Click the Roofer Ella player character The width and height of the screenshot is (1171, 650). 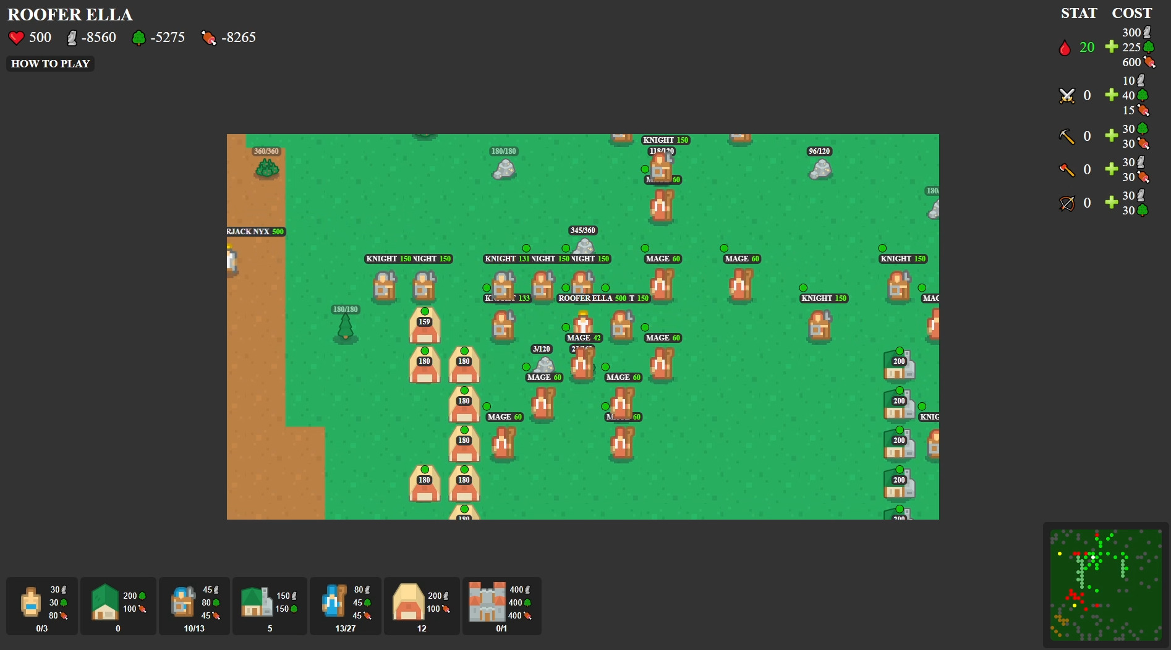point(583,323)
